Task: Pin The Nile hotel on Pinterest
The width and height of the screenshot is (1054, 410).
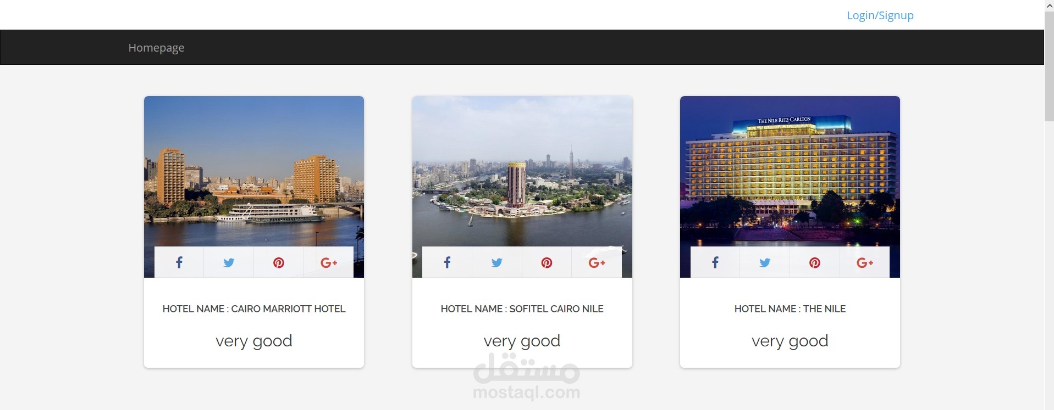Action: (x=815, y=262)
